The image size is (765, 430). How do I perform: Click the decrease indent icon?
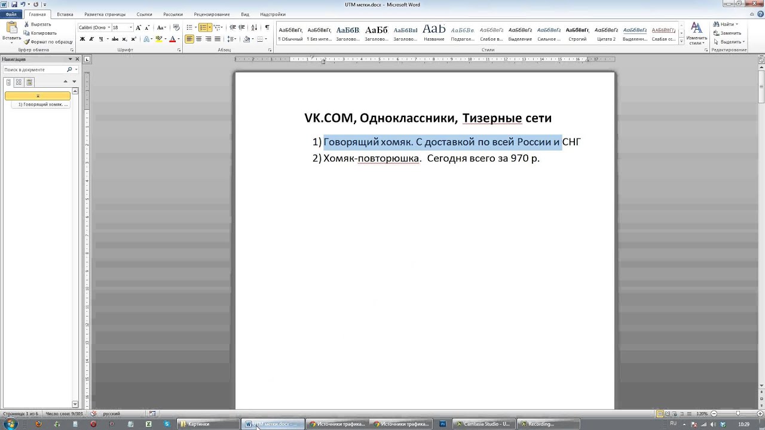232,27
